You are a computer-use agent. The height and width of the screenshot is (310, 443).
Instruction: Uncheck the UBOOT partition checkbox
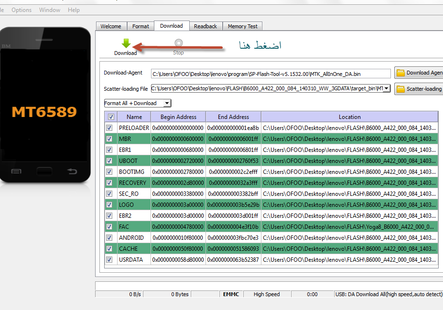[109, 160]
